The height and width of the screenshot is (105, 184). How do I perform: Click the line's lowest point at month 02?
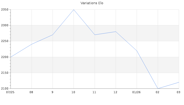[x=158, y=88]
